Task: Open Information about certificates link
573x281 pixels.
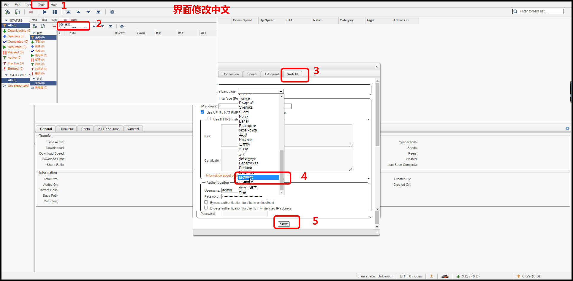Action: pyautogui.click(x=222, y=175)
